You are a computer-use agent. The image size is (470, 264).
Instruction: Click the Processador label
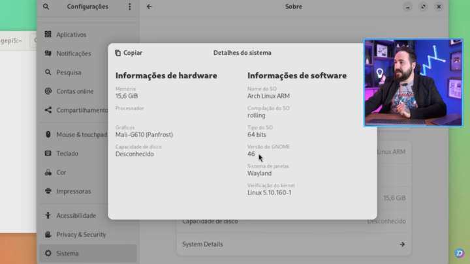129,108
